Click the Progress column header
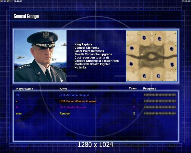191x153 pixels. (149, 88)
